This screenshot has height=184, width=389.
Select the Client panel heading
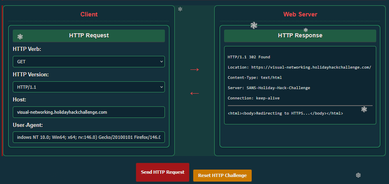(x=89, y=14)
